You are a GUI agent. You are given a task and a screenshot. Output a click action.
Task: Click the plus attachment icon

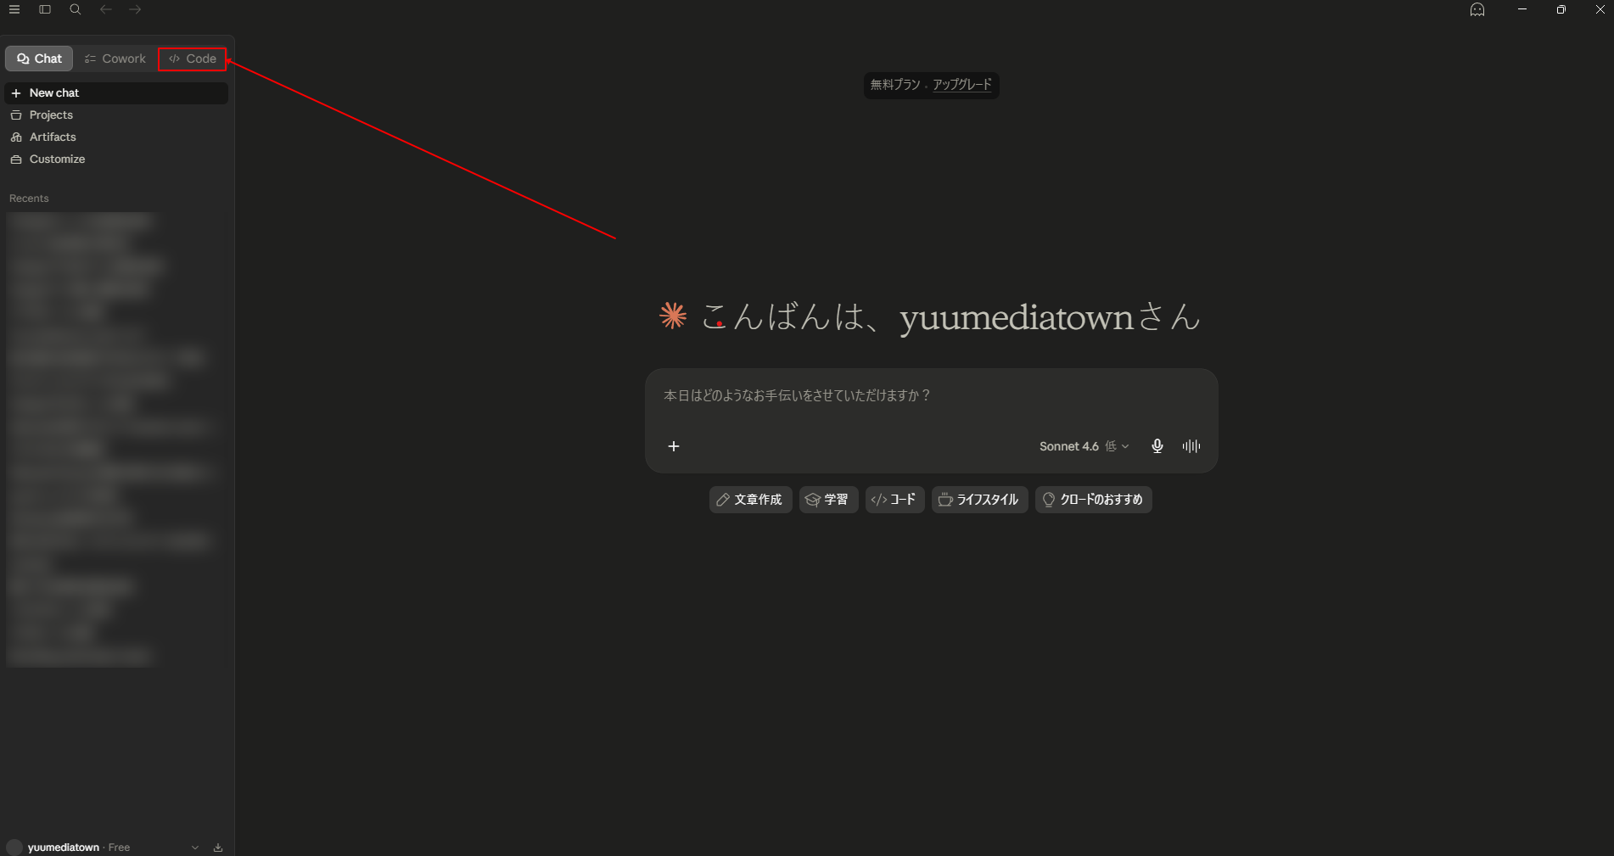(674, 446)
